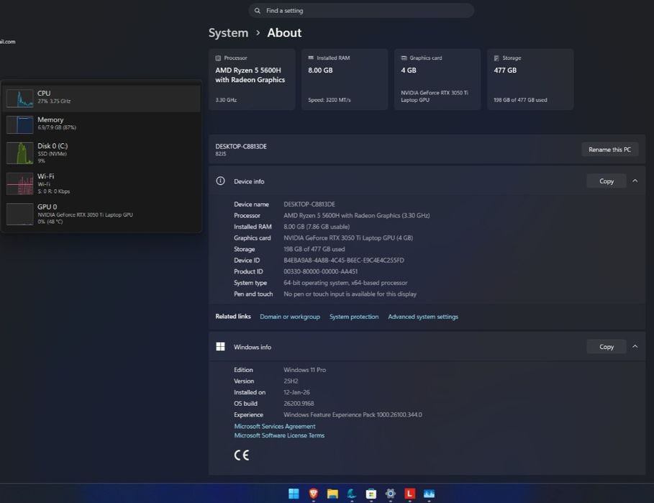The width and height of the screenshot is (654, 503).
Task: Select the Wi-Fi activity graph thumbnail
Action: point(19,183)
